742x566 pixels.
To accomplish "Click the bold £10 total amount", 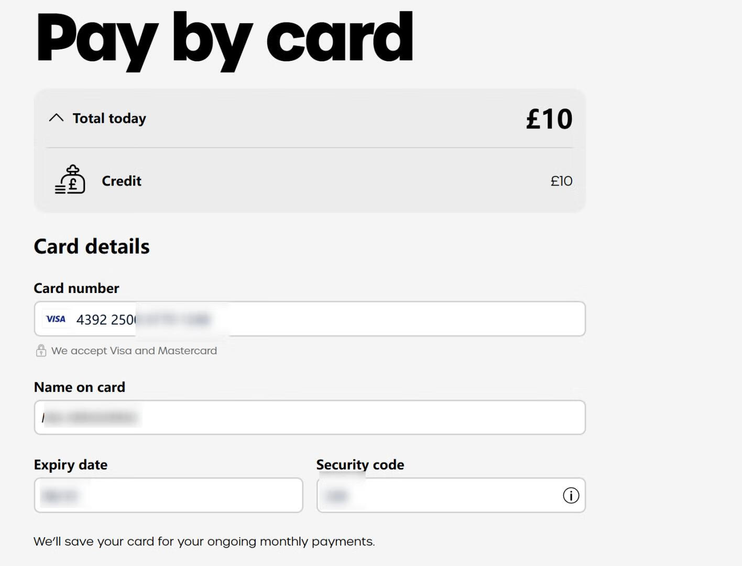I will pos(549,119).
